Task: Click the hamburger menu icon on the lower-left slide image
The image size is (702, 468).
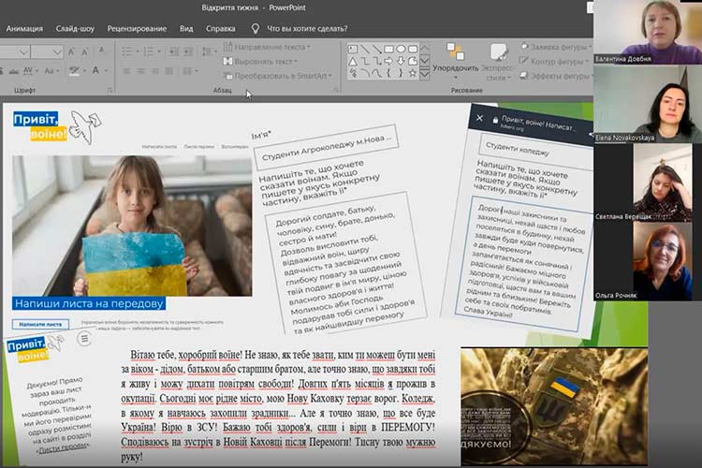Action: 84,339
